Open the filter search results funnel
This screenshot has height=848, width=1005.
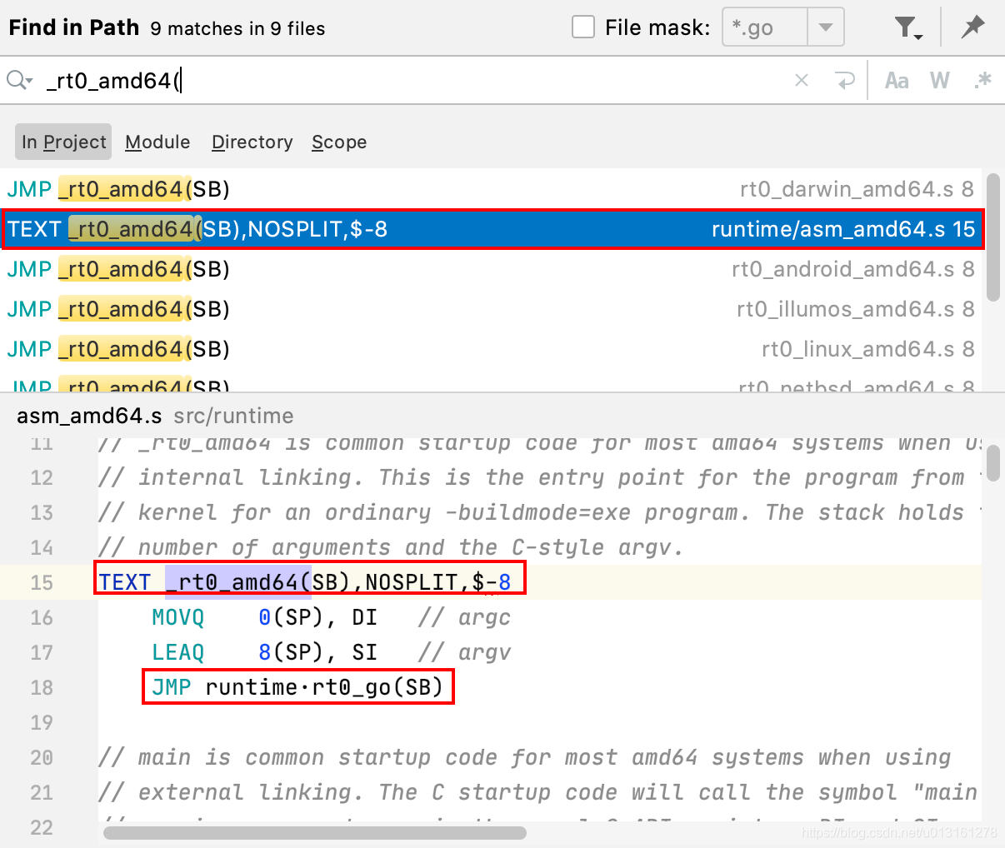tap(908, 28)
